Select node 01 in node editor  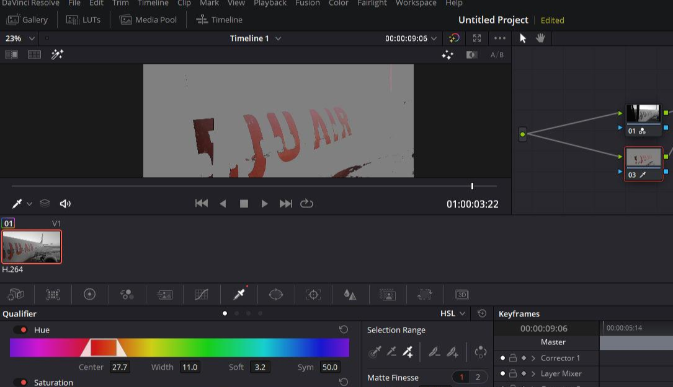tap(643, 120)
